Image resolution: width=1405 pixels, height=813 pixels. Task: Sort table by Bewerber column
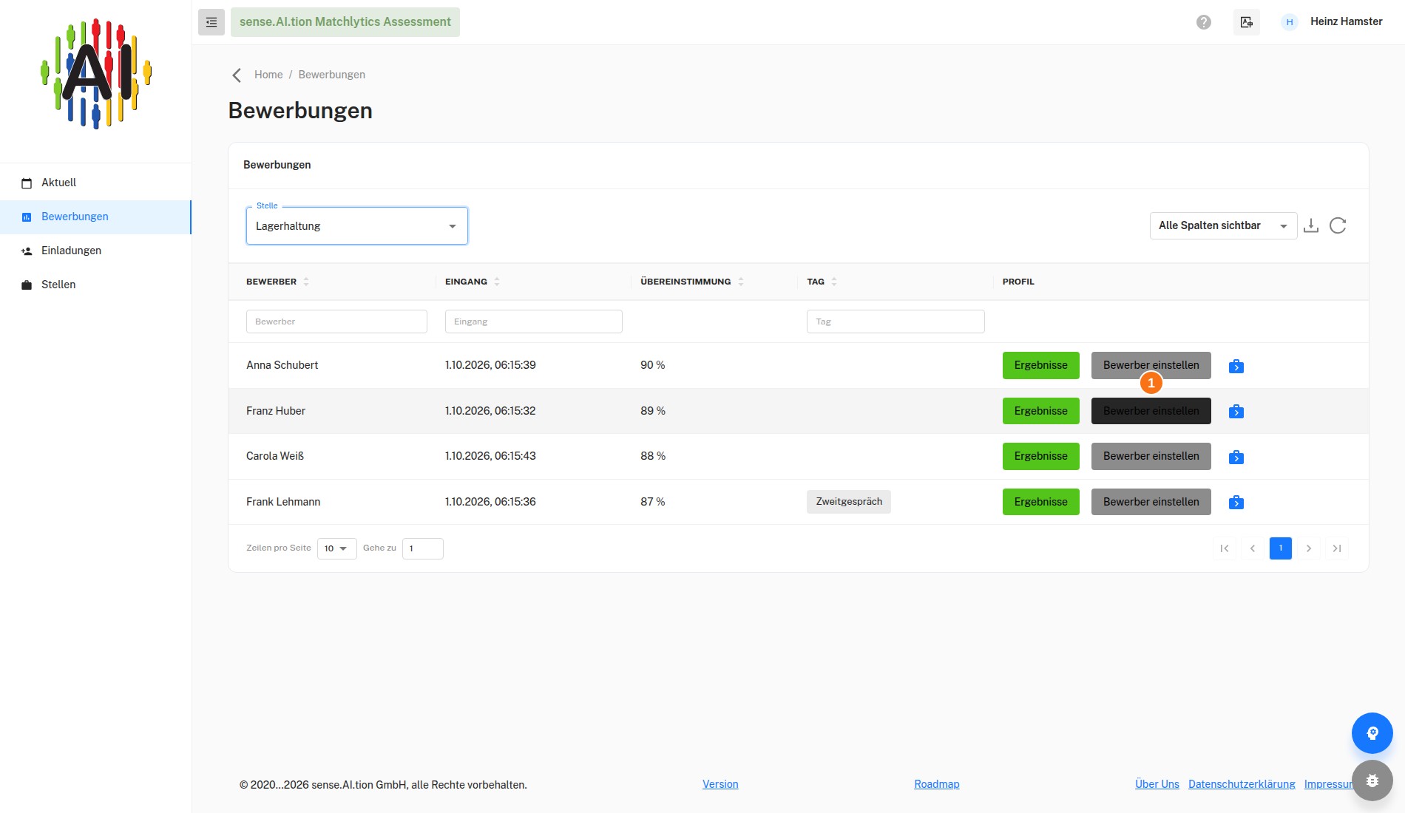306,282
